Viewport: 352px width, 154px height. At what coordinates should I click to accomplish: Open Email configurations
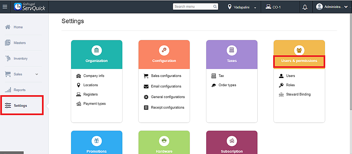tap(166, 86)
